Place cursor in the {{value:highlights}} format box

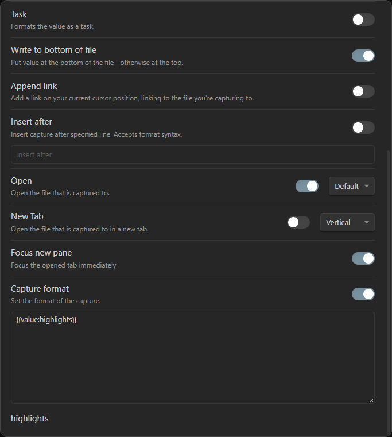tap(193, 358)
